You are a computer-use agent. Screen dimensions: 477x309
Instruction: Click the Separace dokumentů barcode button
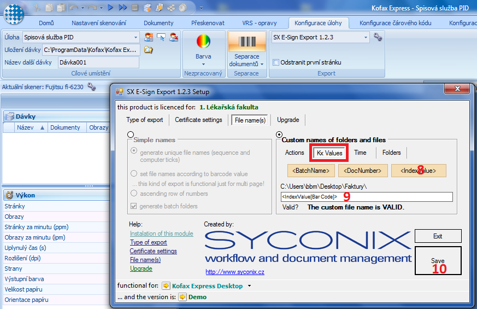click(x=247, y=42)
